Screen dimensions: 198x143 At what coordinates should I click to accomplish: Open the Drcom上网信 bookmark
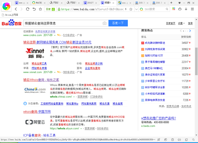pyautogui.click(x=10, y=15)
